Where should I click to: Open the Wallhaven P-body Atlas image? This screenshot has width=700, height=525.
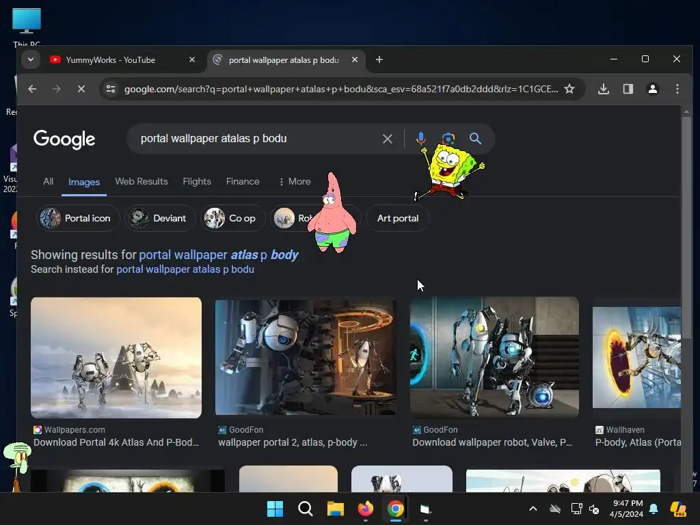[x=636, y=358]
